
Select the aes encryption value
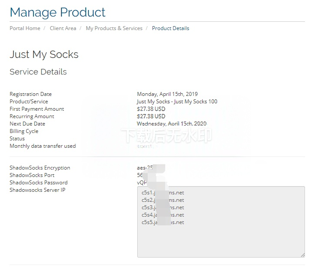145,168
